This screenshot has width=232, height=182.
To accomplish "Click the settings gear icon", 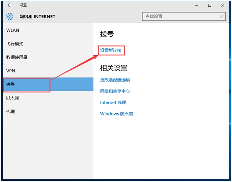I will 10,16.
